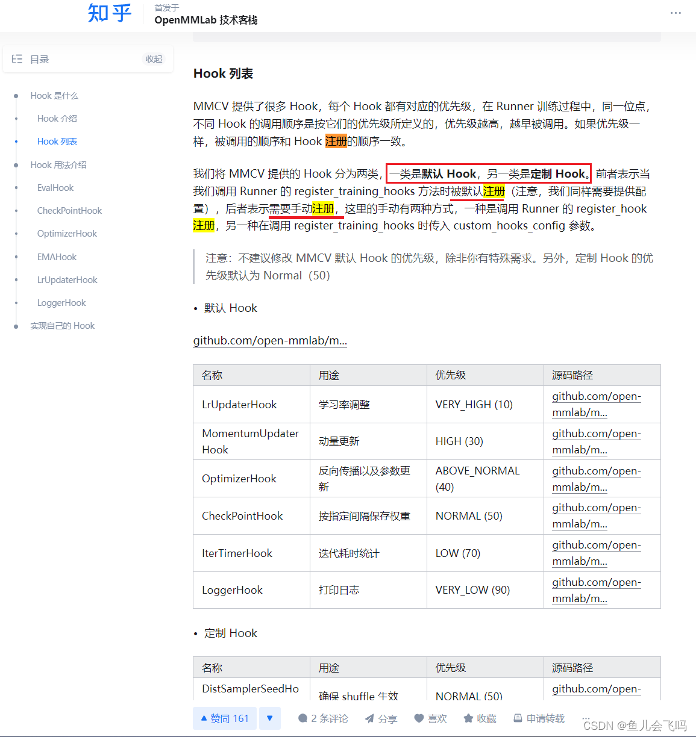Click the 申请转载 reprint request icon
696x737 pixels.
click(x=517, y=718)
